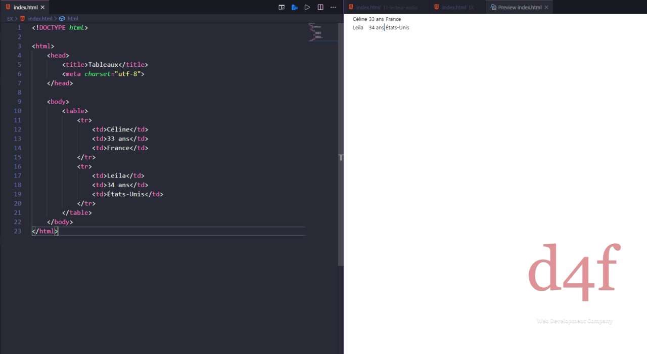The height and width of the screenshot is (354, 647).
Task: Click Leila in code line 17
Action: [x=116, y=175]
